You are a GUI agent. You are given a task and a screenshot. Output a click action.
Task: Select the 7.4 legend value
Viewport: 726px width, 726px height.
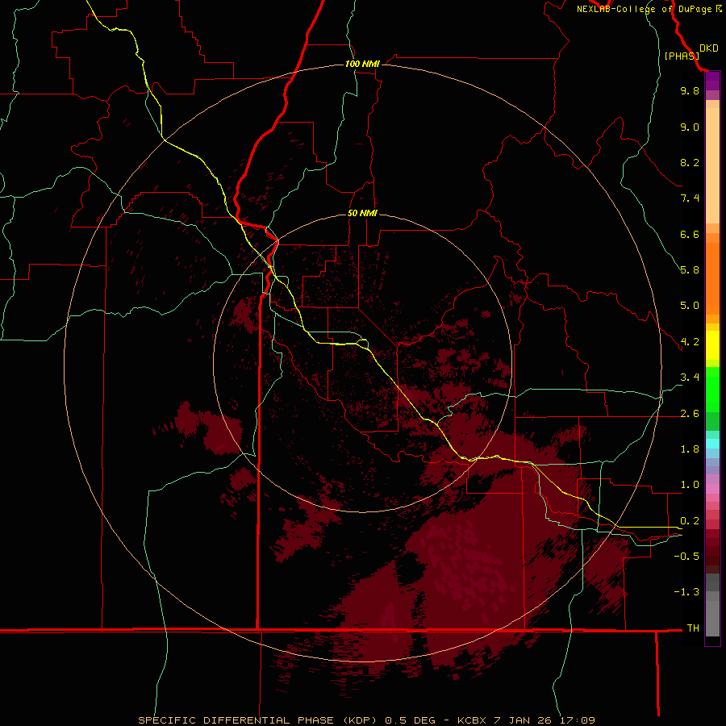[690, 198]
